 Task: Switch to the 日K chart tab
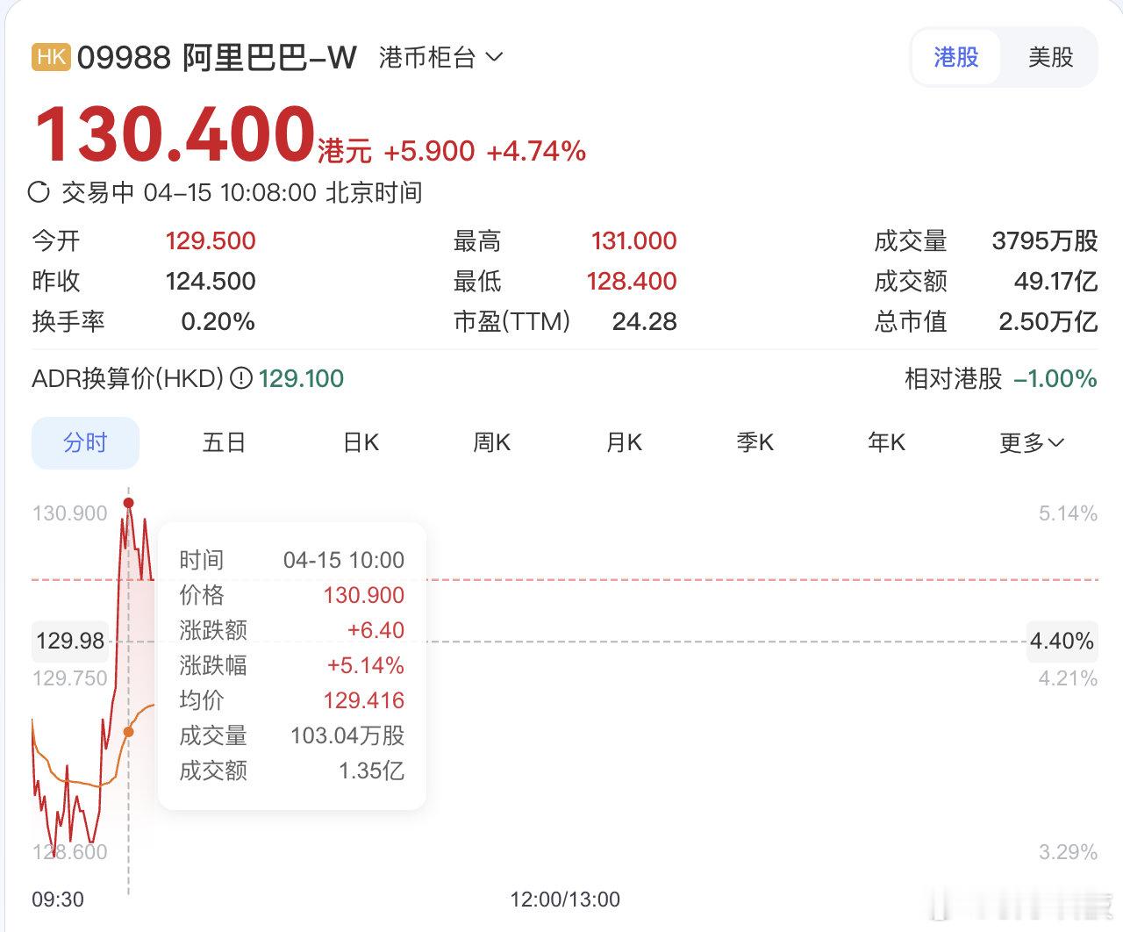pyautogui.click(x=359, y=443)
